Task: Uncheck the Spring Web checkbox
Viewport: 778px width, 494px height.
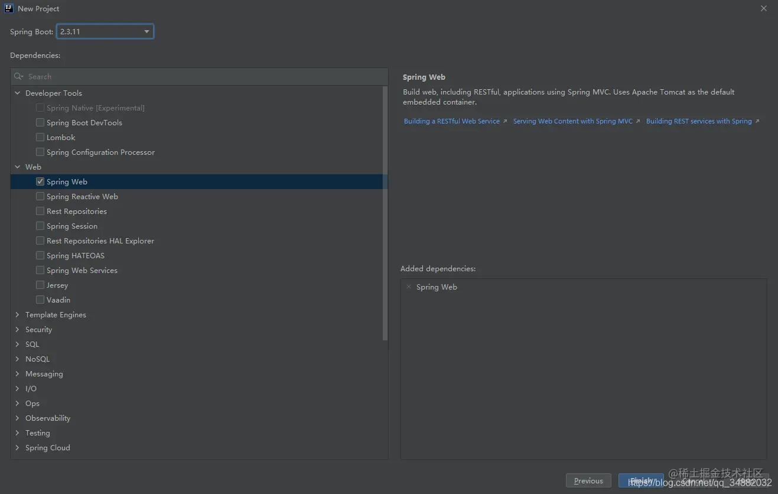Action: click(x=40, y=181)
